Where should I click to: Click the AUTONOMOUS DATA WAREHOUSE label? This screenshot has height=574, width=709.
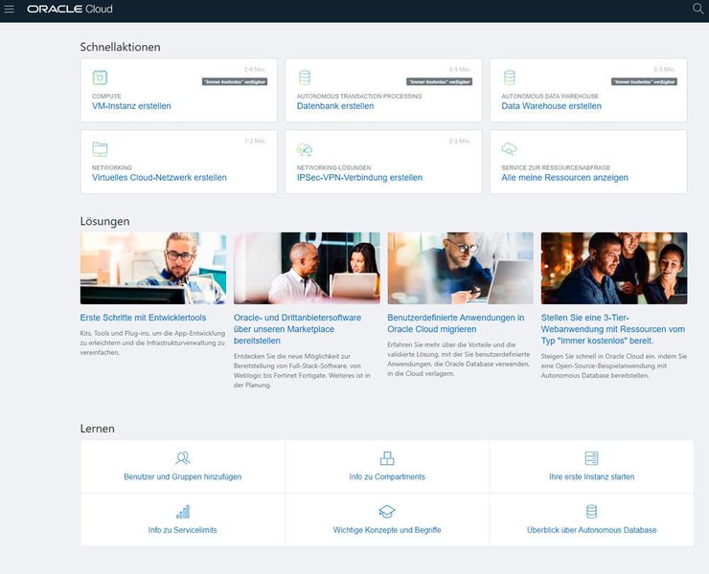550,97
